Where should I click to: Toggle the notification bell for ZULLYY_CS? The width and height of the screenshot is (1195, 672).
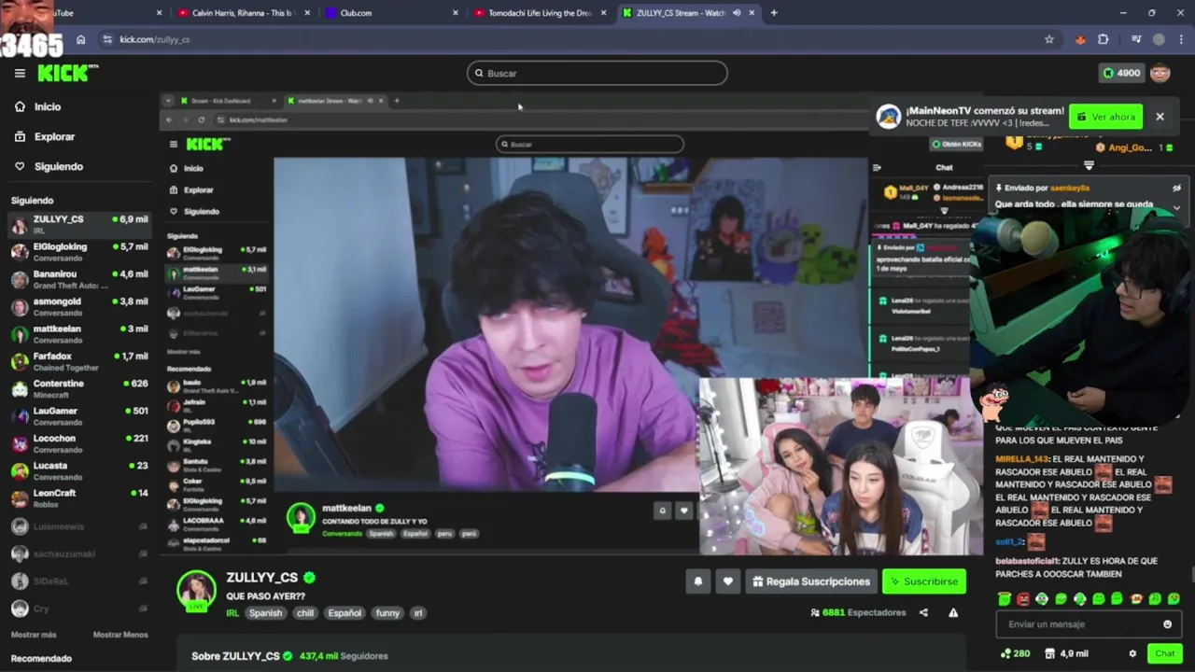tap(697, 581)
